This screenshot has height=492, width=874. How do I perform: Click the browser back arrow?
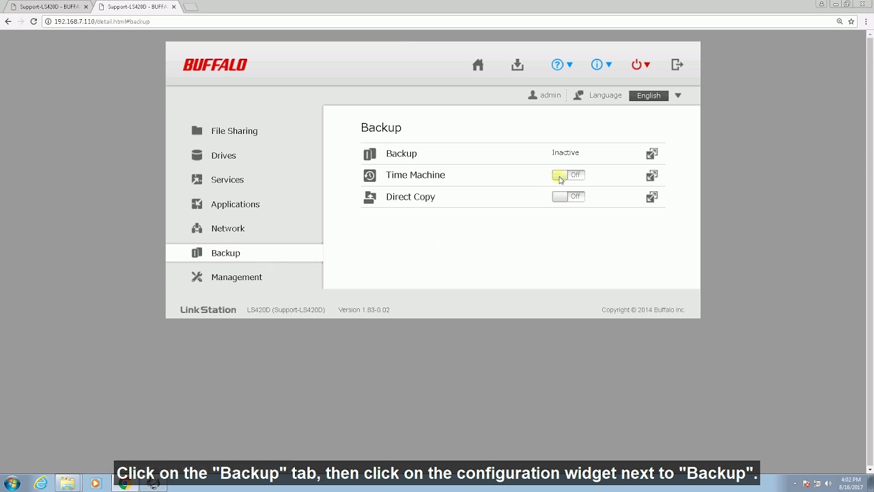click(x=8, y=22)
